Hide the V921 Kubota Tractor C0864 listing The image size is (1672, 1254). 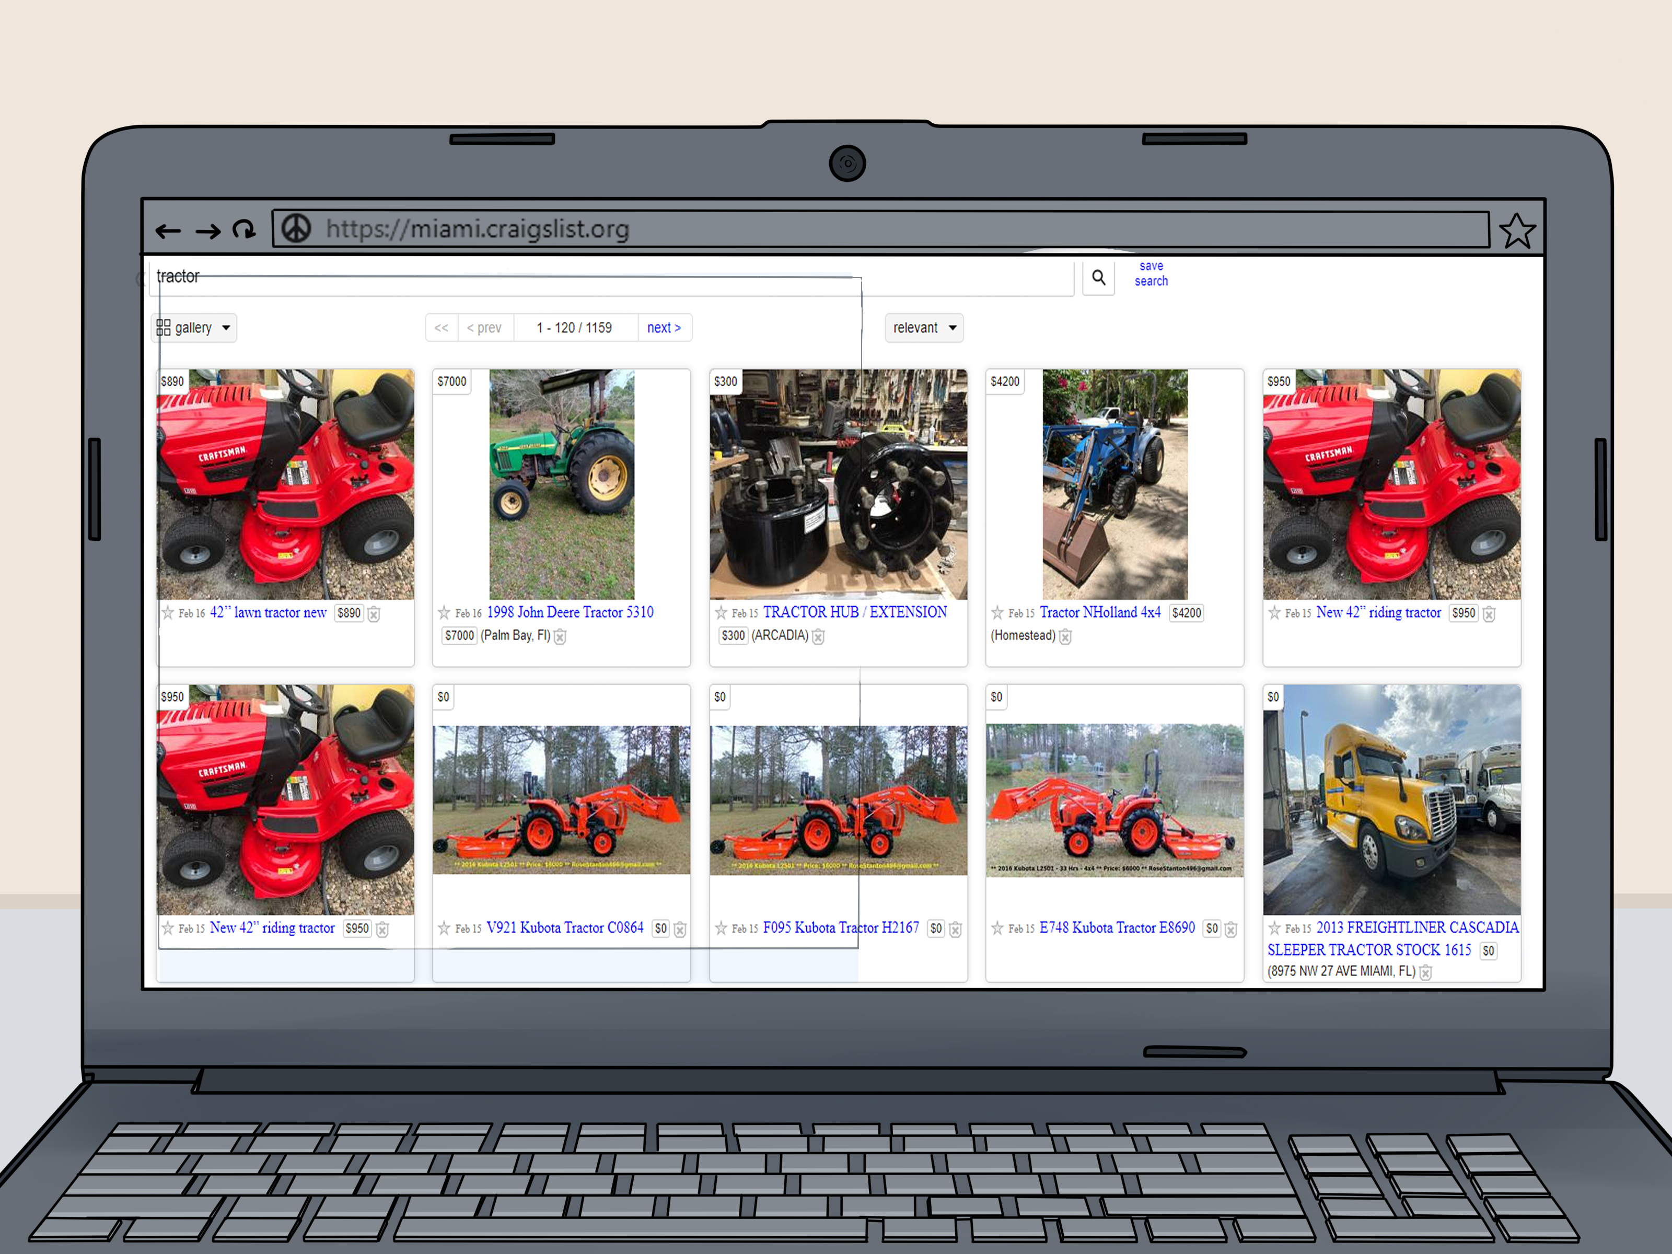click(x=680, y=929)
